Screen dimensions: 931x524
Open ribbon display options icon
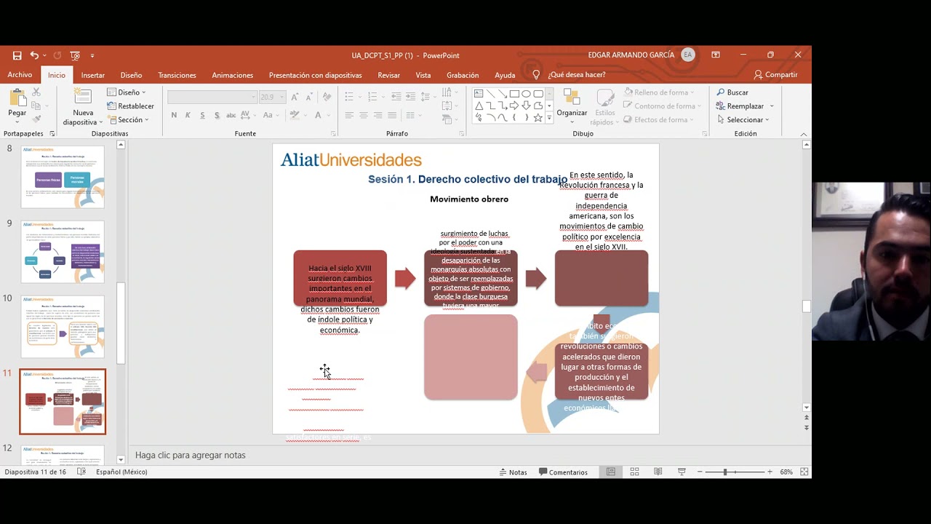(x=716, y=55)
